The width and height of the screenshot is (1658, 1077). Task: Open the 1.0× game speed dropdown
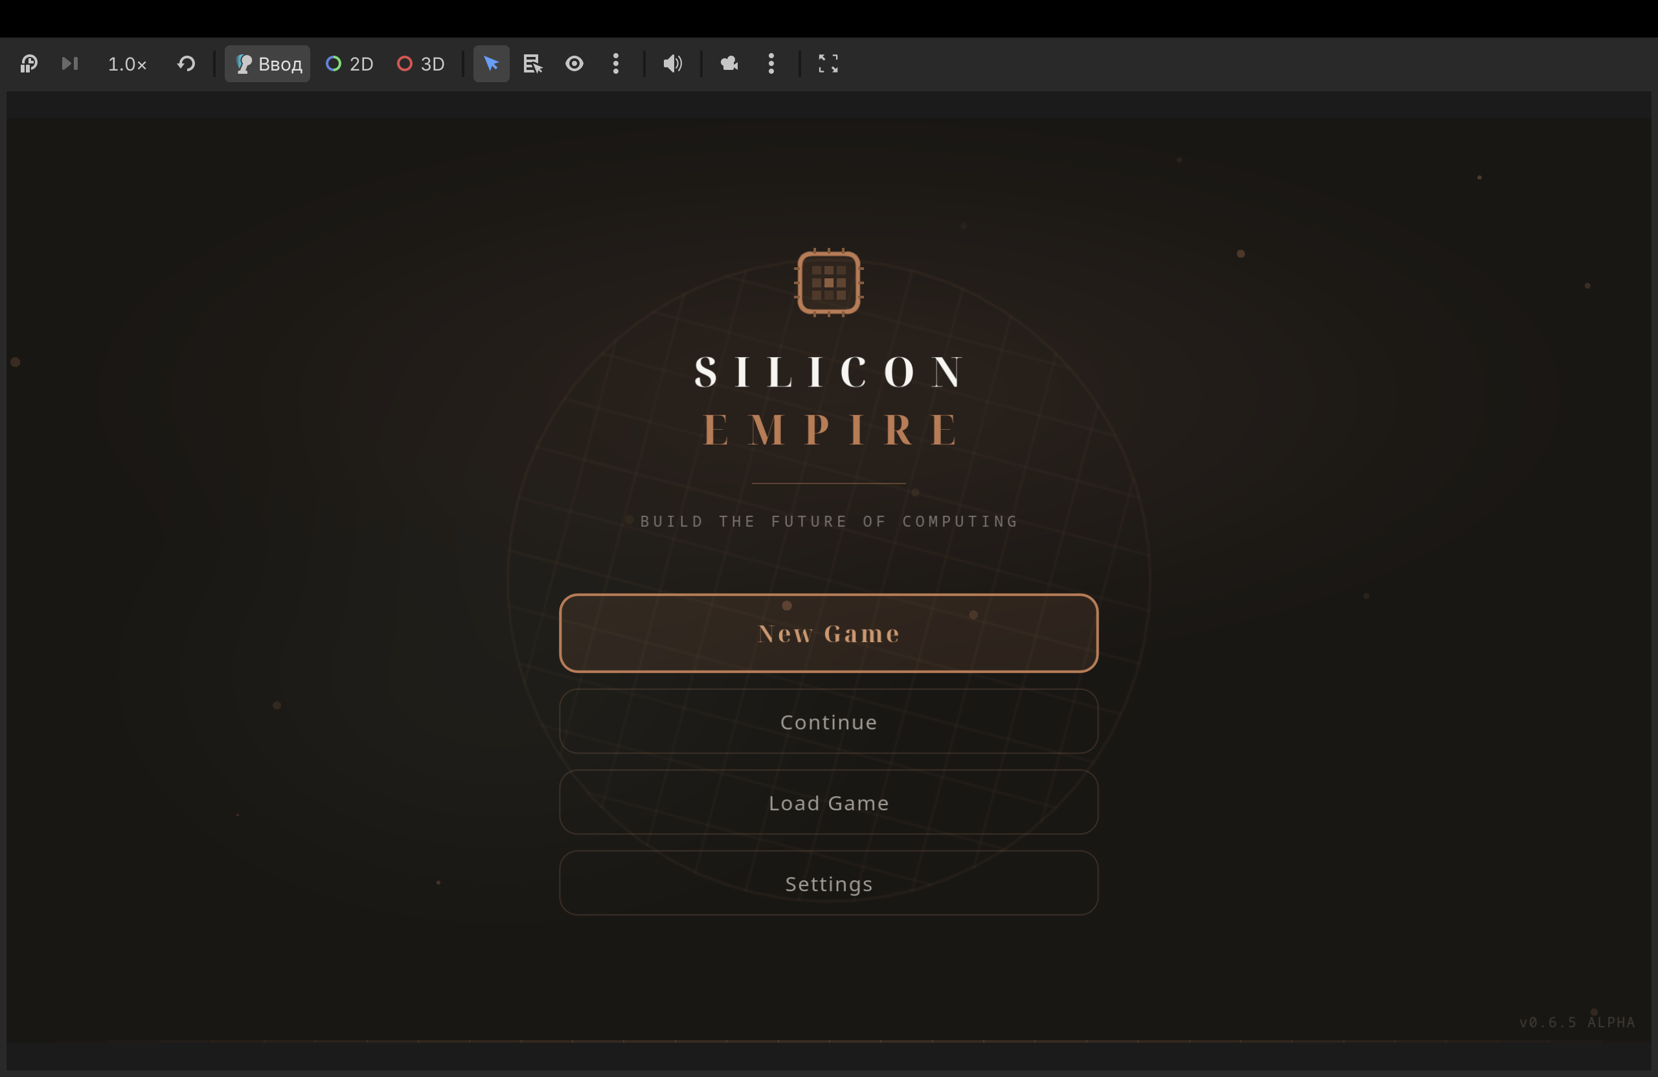tap(127, 64)
